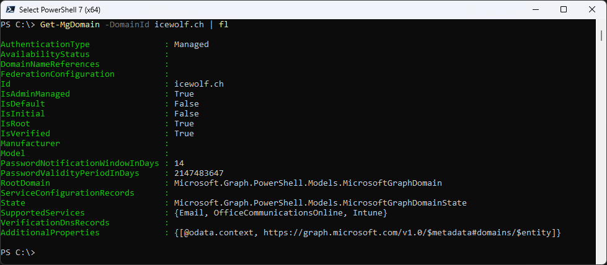This screenshot has width=607, height=265.
Task: Minimize the PowerShell 7 window
Action: click(535, 9)
